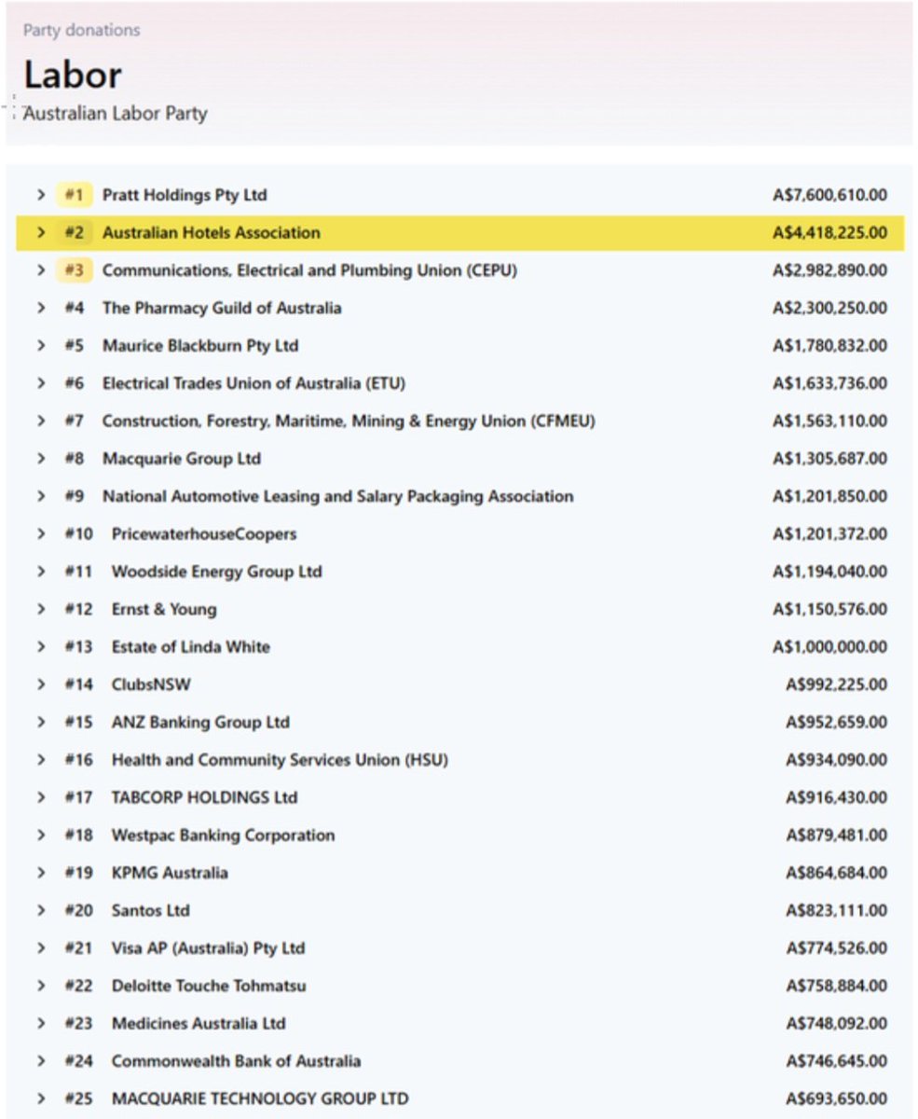Viewport: 918px width, 1119px height.
Task: Expand the Pratt Holdings Pty Ltd row
Action: 41,195
